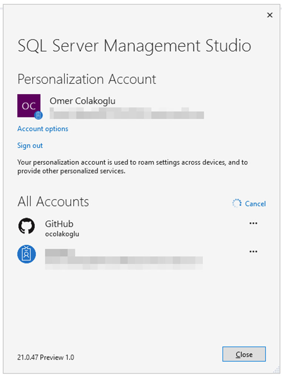Select the Omer Colakoglu account name

85,101
